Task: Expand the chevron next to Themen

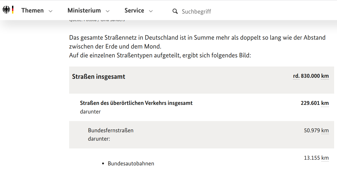Action: 51,11
